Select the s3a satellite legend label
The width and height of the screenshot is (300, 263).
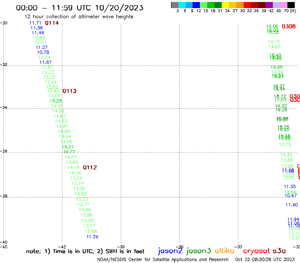279,251
